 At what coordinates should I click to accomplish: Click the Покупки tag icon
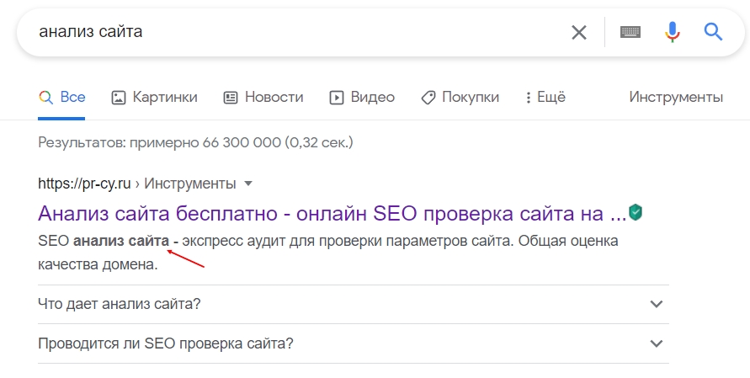[428, 98]
